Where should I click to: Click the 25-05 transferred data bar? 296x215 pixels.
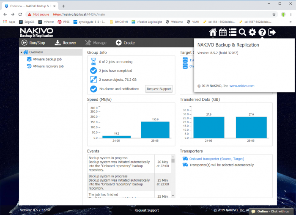(251, 127)
